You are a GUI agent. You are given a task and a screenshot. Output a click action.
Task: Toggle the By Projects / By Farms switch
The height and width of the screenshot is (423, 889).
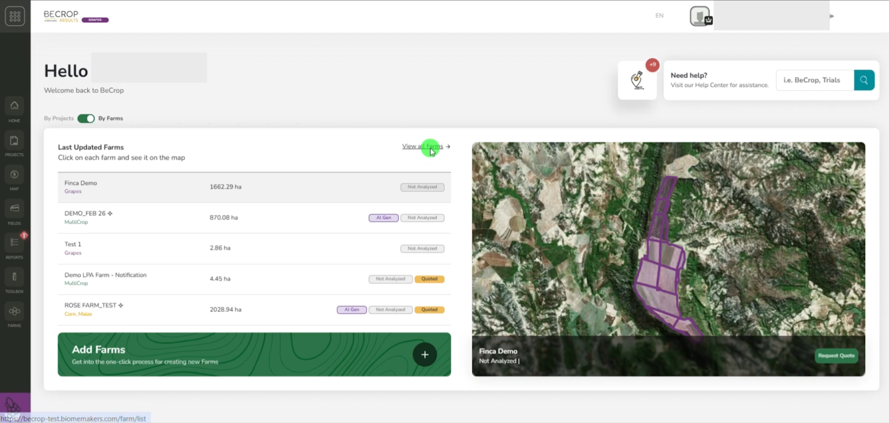coord(86,118)
